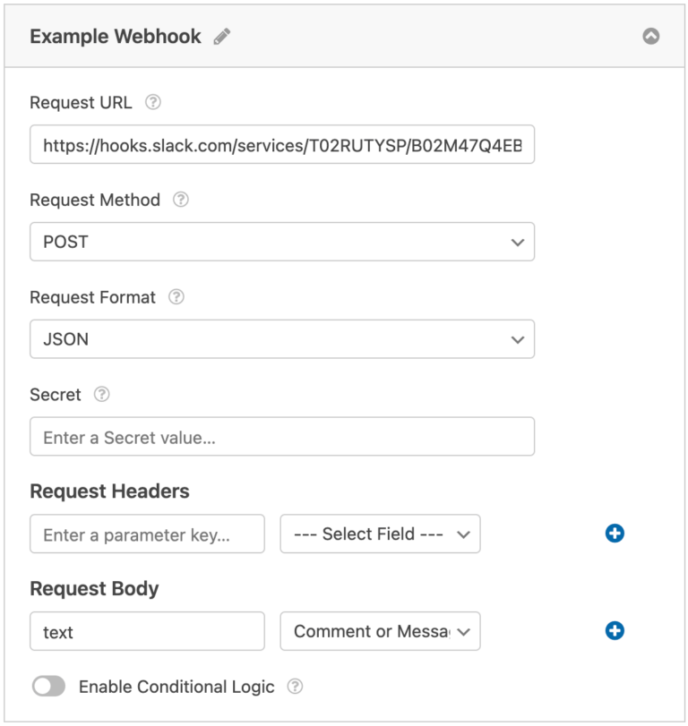
Task: Open the Select Field dropdown under Request Headers
Action: [x=380, y=534]
